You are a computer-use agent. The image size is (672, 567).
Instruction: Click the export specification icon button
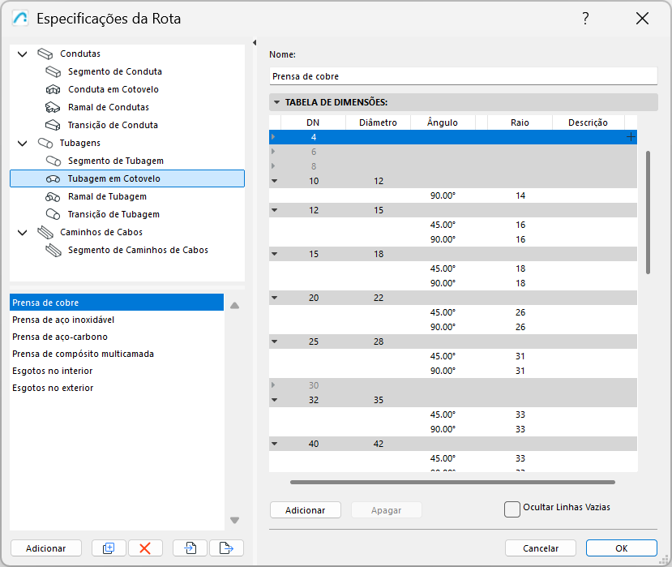tap(226, 548)
